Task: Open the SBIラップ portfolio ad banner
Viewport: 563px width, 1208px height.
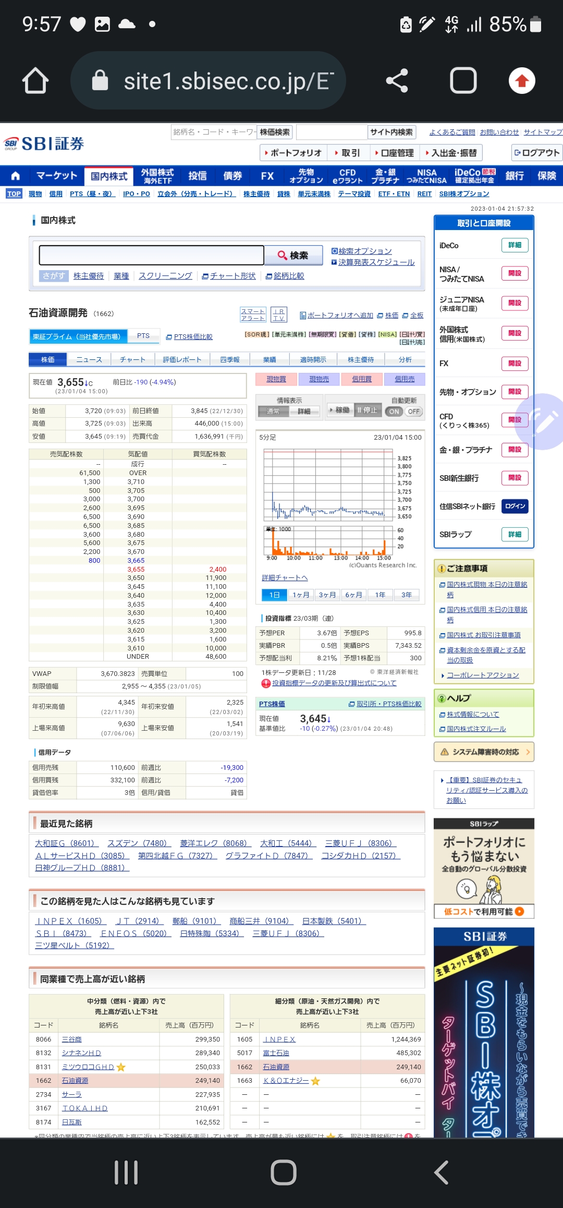Action: pos(484,868)
